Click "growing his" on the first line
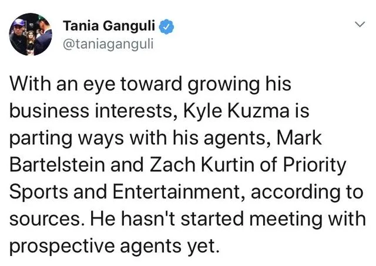The width and height of the screenshot is (376, 266). [239, 85]
